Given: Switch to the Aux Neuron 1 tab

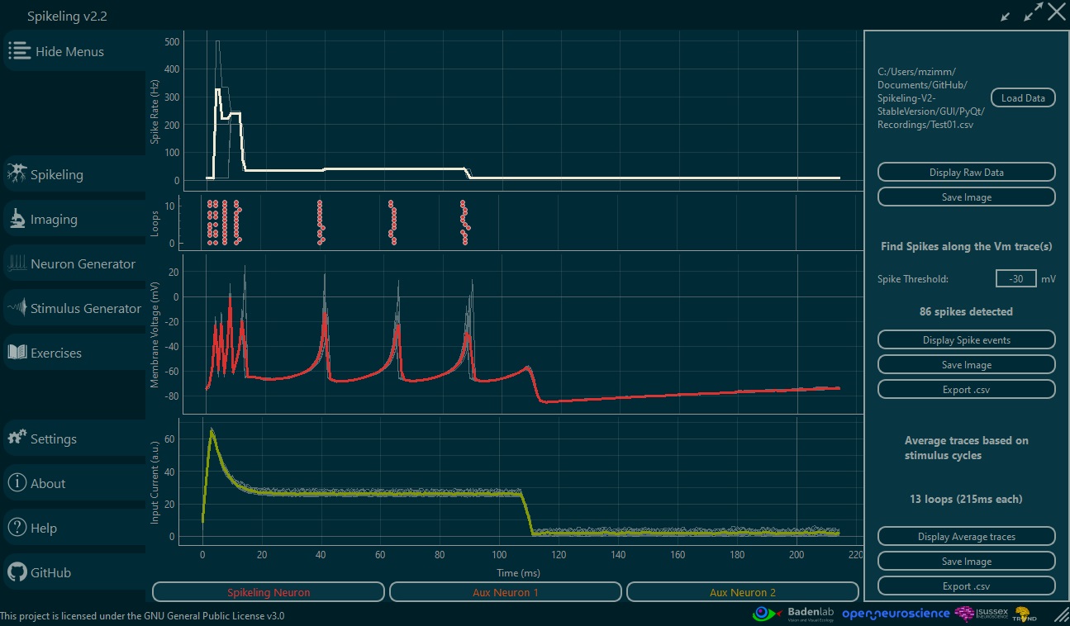Looking at the screenshot, I should pos(505,592).
